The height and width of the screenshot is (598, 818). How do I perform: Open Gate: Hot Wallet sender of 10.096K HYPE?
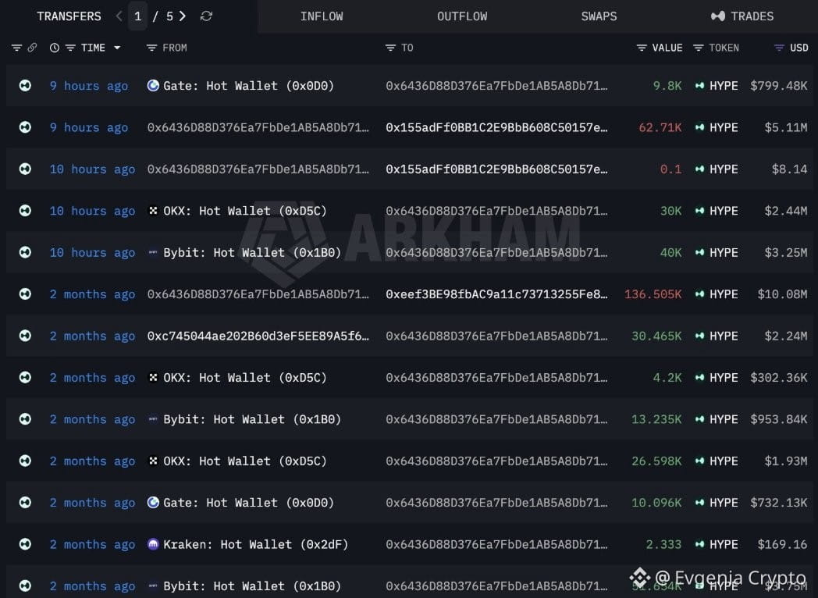(x=240, y=503)
